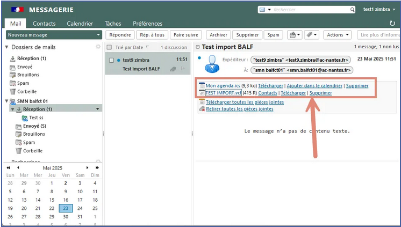This screenshot has width=401, height=227.
Task: Click the tag icon in the toolbar
Action: (310, 35)
